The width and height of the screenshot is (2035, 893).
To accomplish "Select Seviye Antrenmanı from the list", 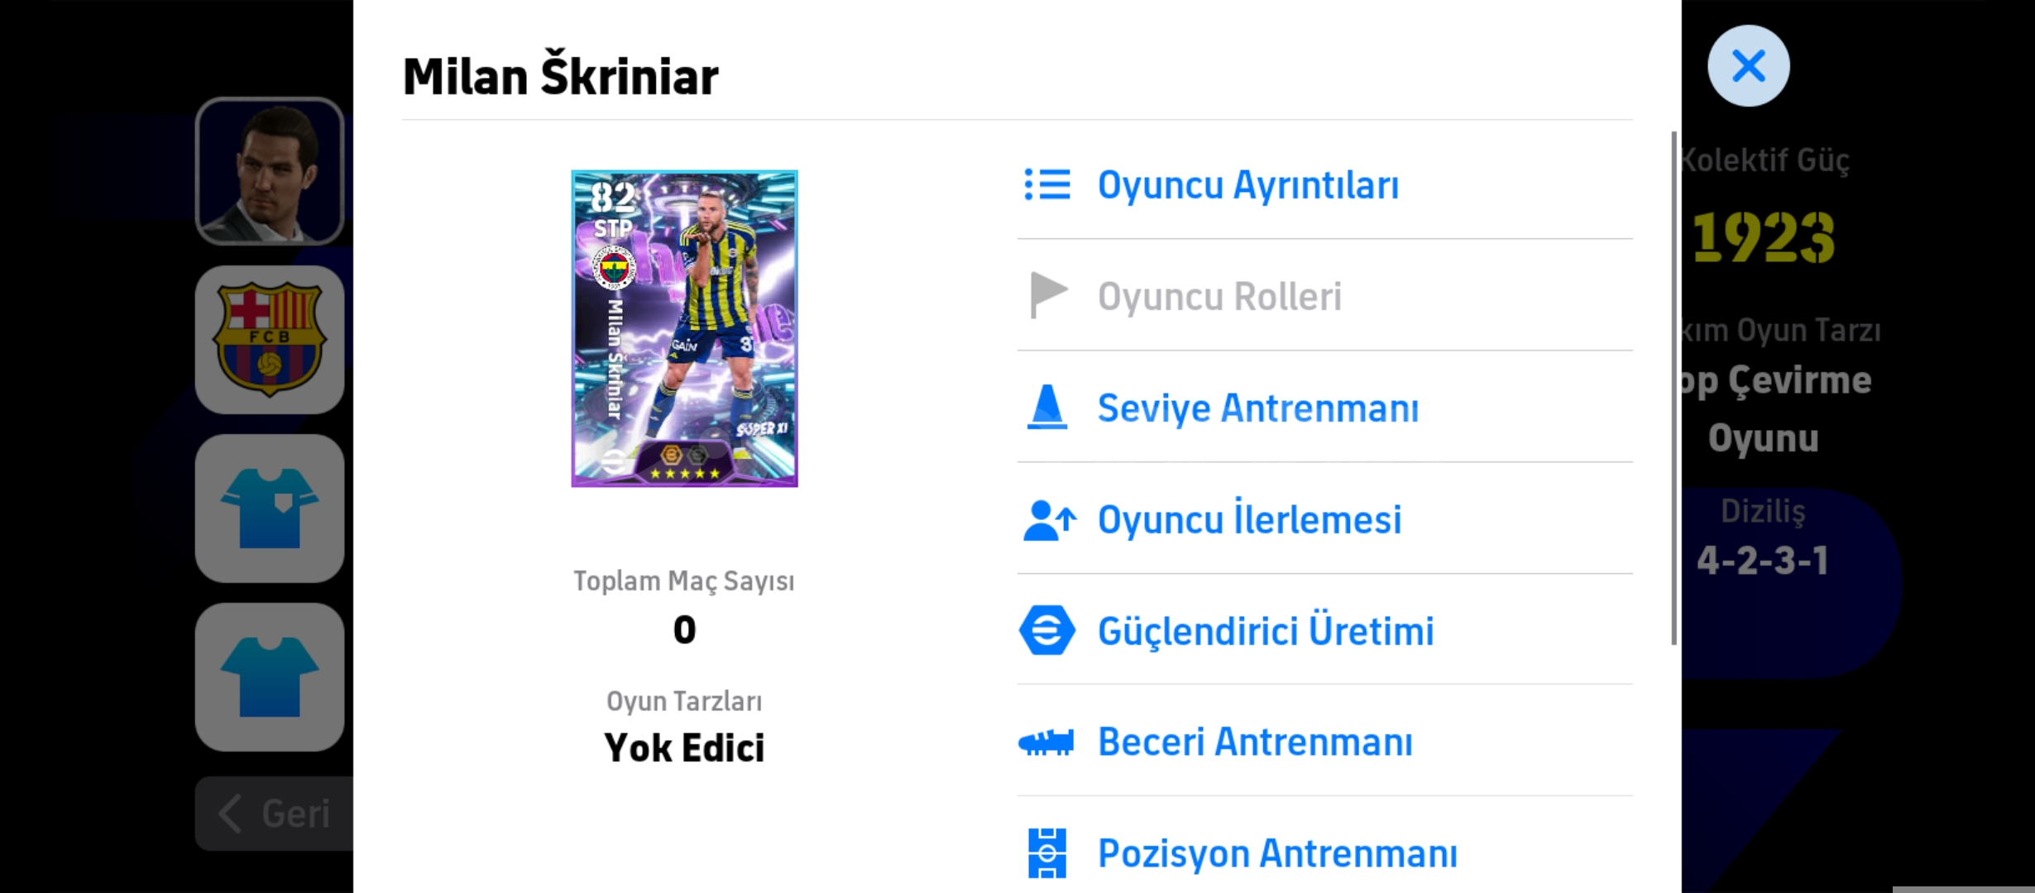I will coord(1257,408).
